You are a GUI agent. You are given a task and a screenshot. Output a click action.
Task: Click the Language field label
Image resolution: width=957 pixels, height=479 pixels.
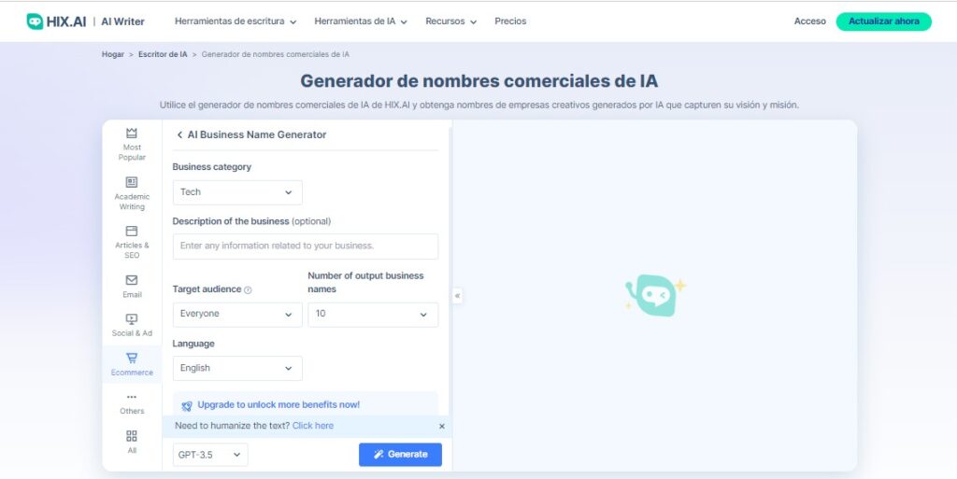point(193,344)
